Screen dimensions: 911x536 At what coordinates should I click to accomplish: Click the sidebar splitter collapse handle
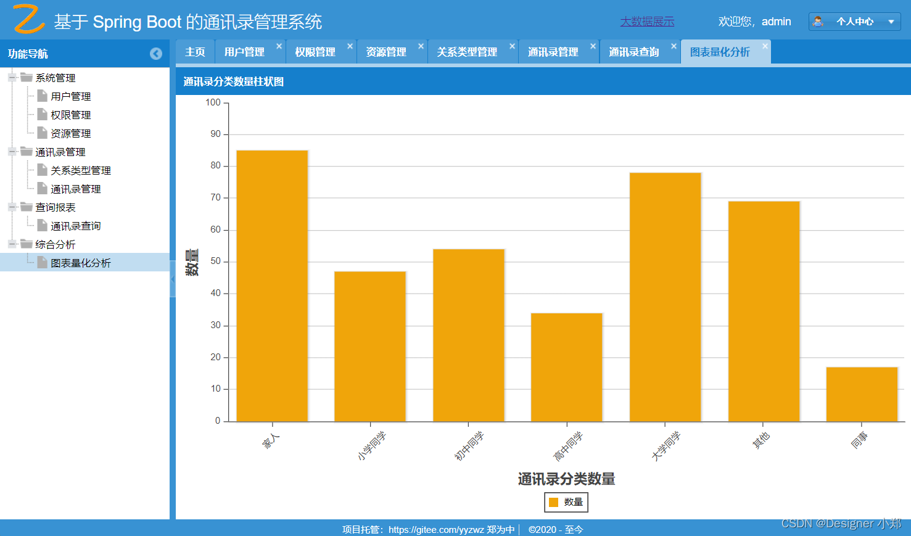(x=173, y=279)
